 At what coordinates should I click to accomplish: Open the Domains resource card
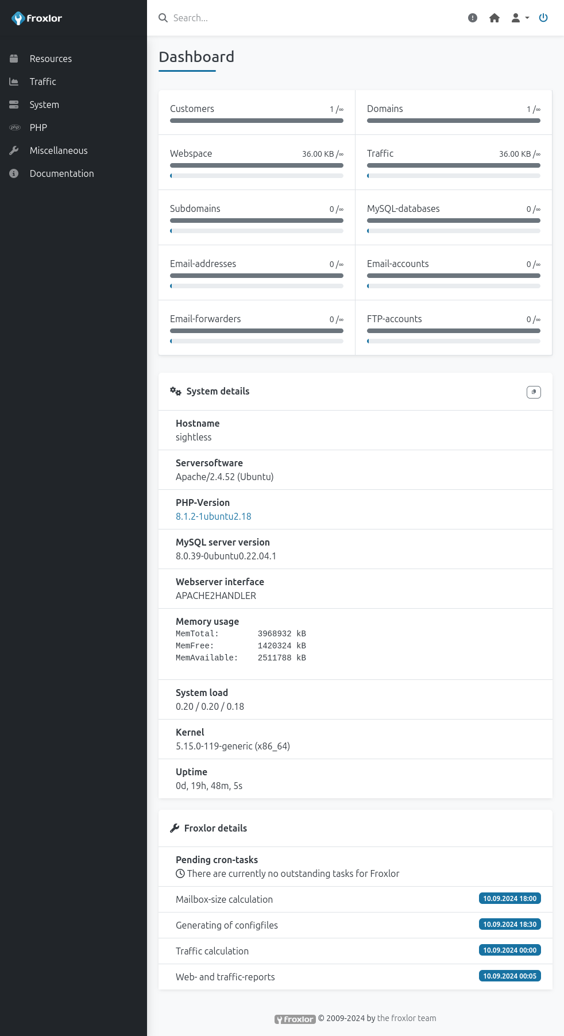click(x=453, y=112)
